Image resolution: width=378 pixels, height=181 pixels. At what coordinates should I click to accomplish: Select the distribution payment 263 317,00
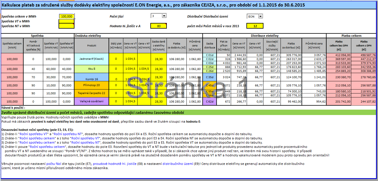(291, 59)
